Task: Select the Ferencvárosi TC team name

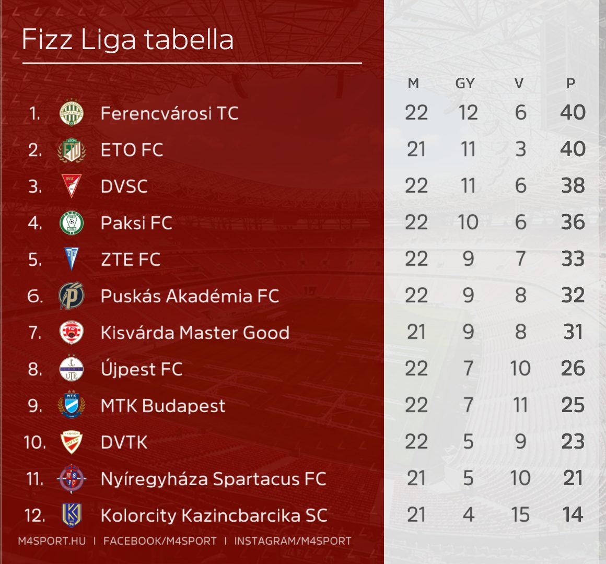Action: (169, 113)
